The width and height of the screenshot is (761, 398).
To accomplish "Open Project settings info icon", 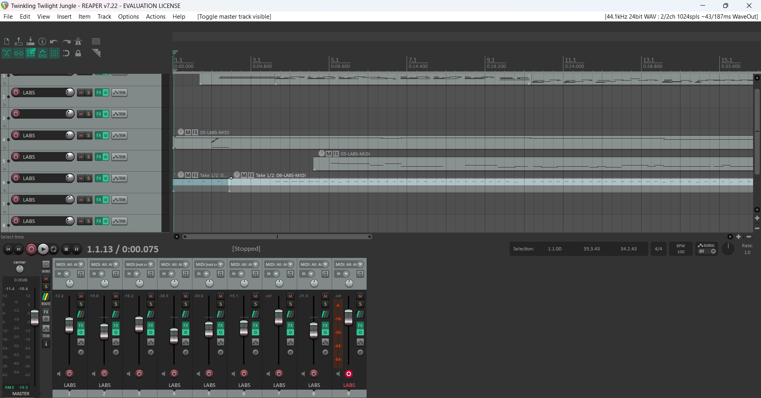I will coord(42,41).
